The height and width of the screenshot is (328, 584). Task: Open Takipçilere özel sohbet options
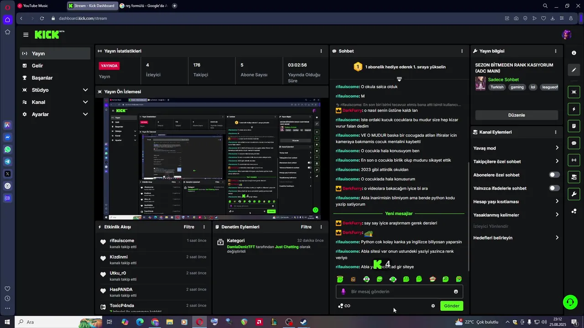[516, 161]
